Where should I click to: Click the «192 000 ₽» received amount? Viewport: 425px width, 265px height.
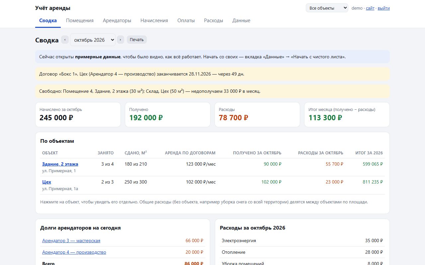point(146,118)
